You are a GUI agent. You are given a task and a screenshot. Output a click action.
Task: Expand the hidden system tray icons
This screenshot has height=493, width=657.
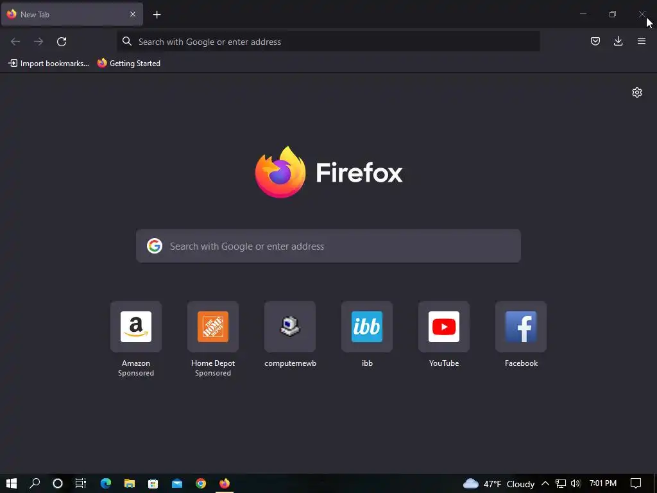point(545,483)
